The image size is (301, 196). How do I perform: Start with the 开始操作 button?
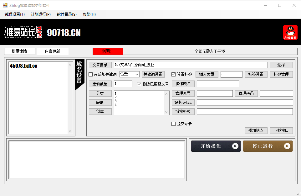click(216, 146)
